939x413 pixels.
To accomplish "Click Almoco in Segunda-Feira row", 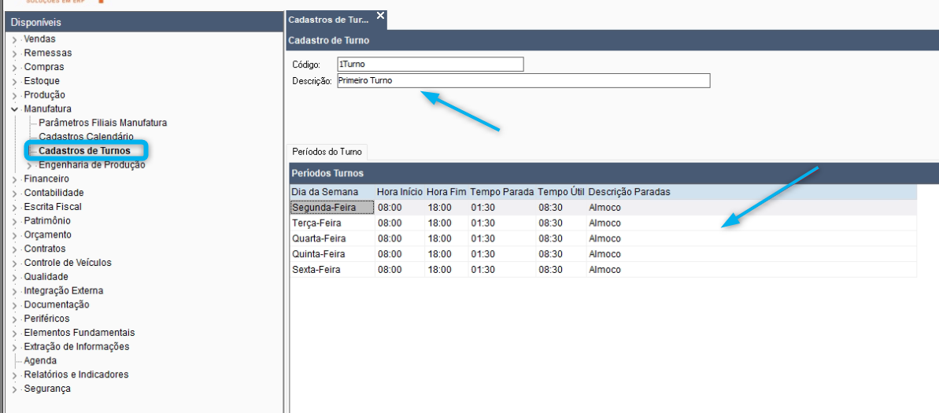I will pos(752,208).
